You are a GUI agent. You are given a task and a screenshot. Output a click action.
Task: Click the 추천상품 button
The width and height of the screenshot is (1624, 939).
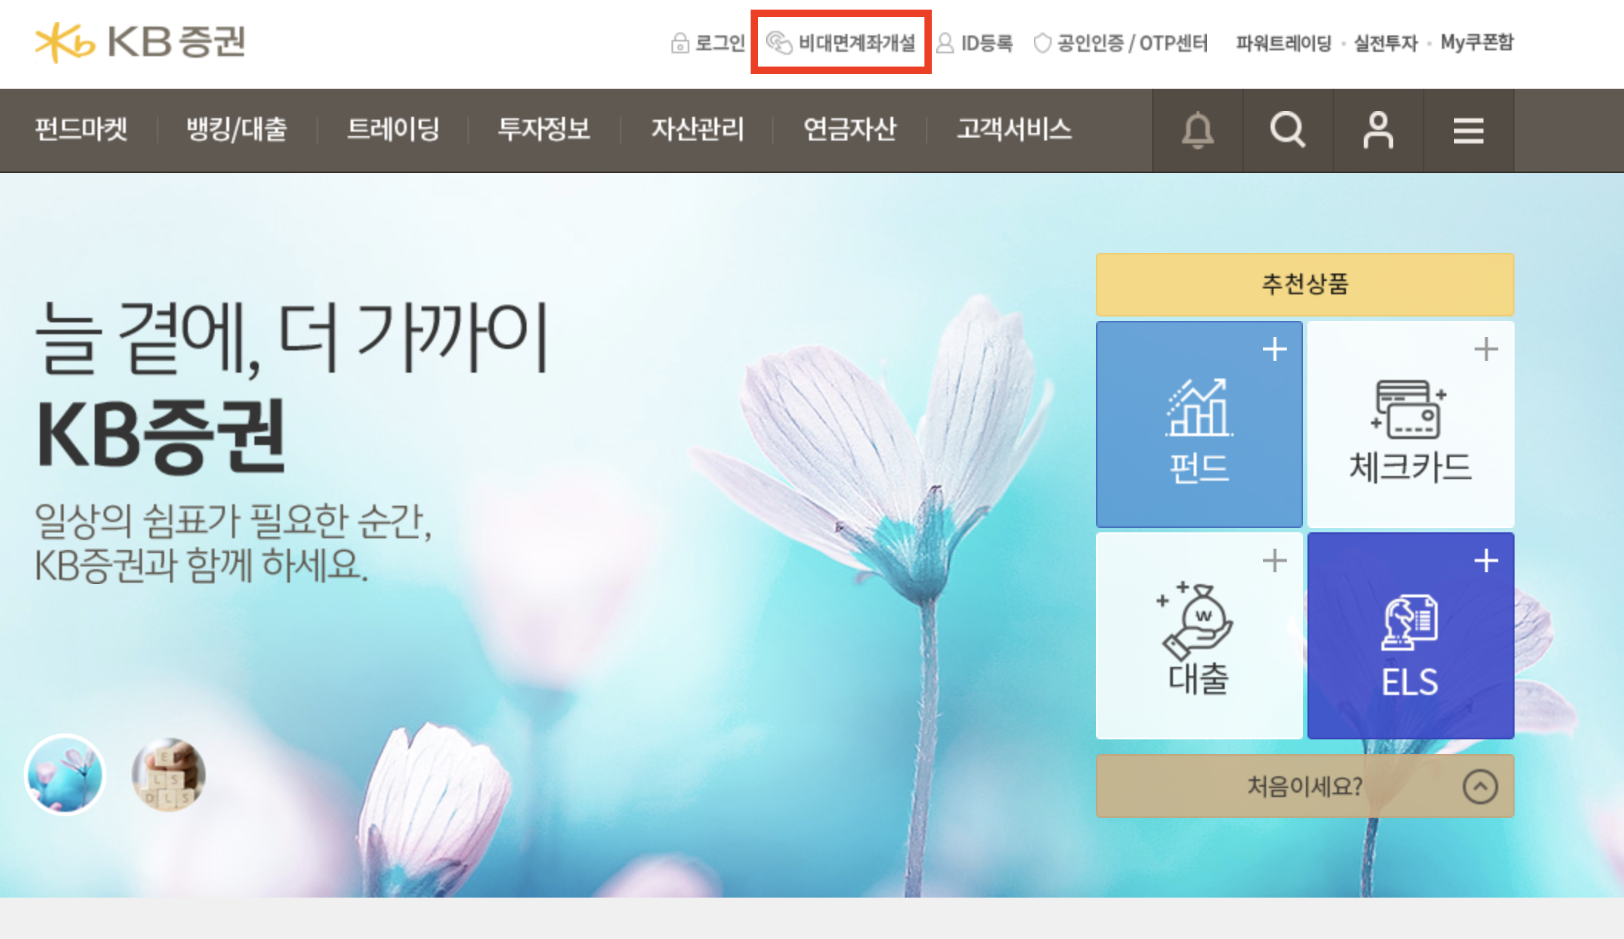tap(1305, 284)
